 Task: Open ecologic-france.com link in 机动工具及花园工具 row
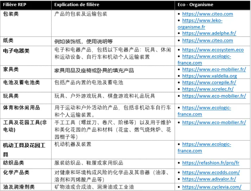206,144
